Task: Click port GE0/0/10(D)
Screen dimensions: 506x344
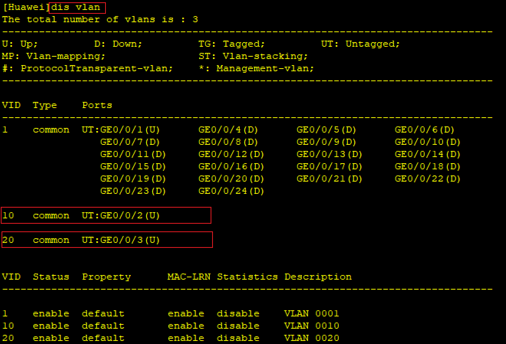Action: (428, 142)
